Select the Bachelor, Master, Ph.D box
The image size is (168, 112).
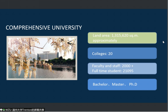[x=122, y=84]
